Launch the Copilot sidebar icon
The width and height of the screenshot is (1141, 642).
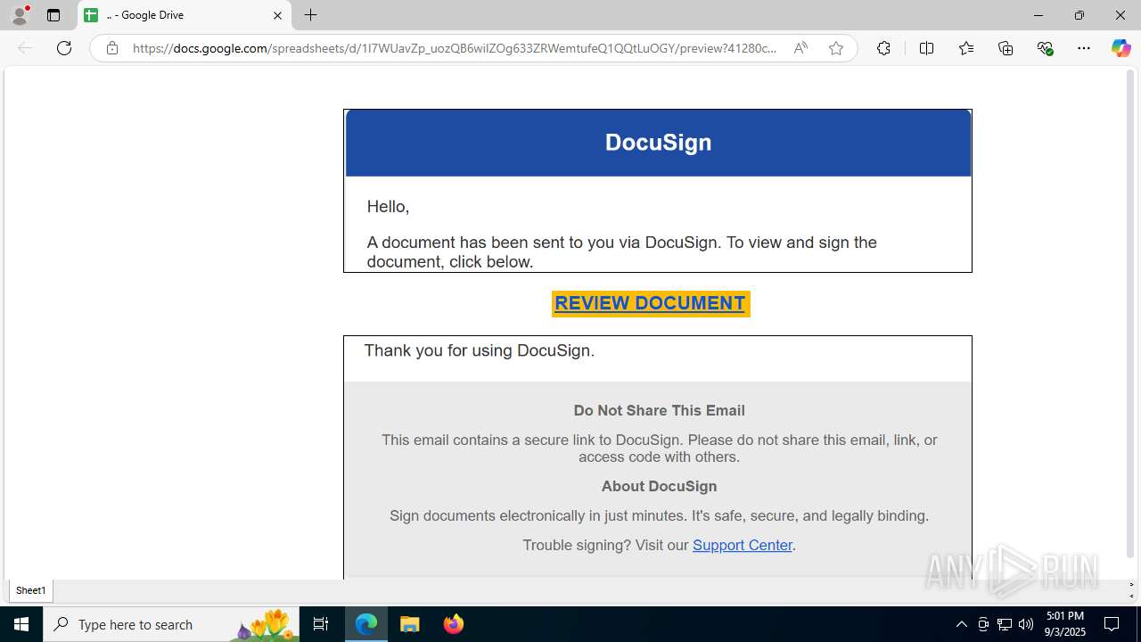click(1120, 48)
